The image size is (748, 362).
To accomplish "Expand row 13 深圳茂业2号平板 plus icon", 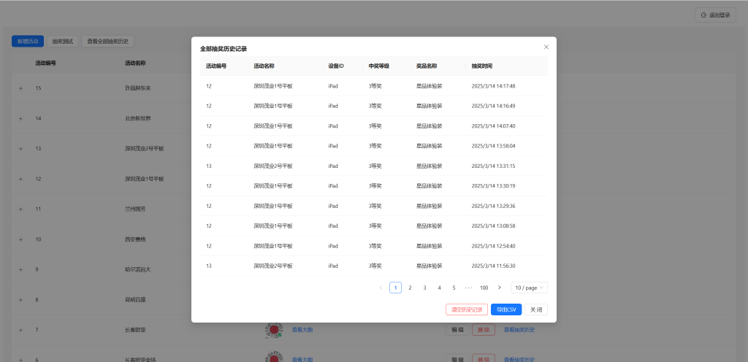I will coord(20,149).
